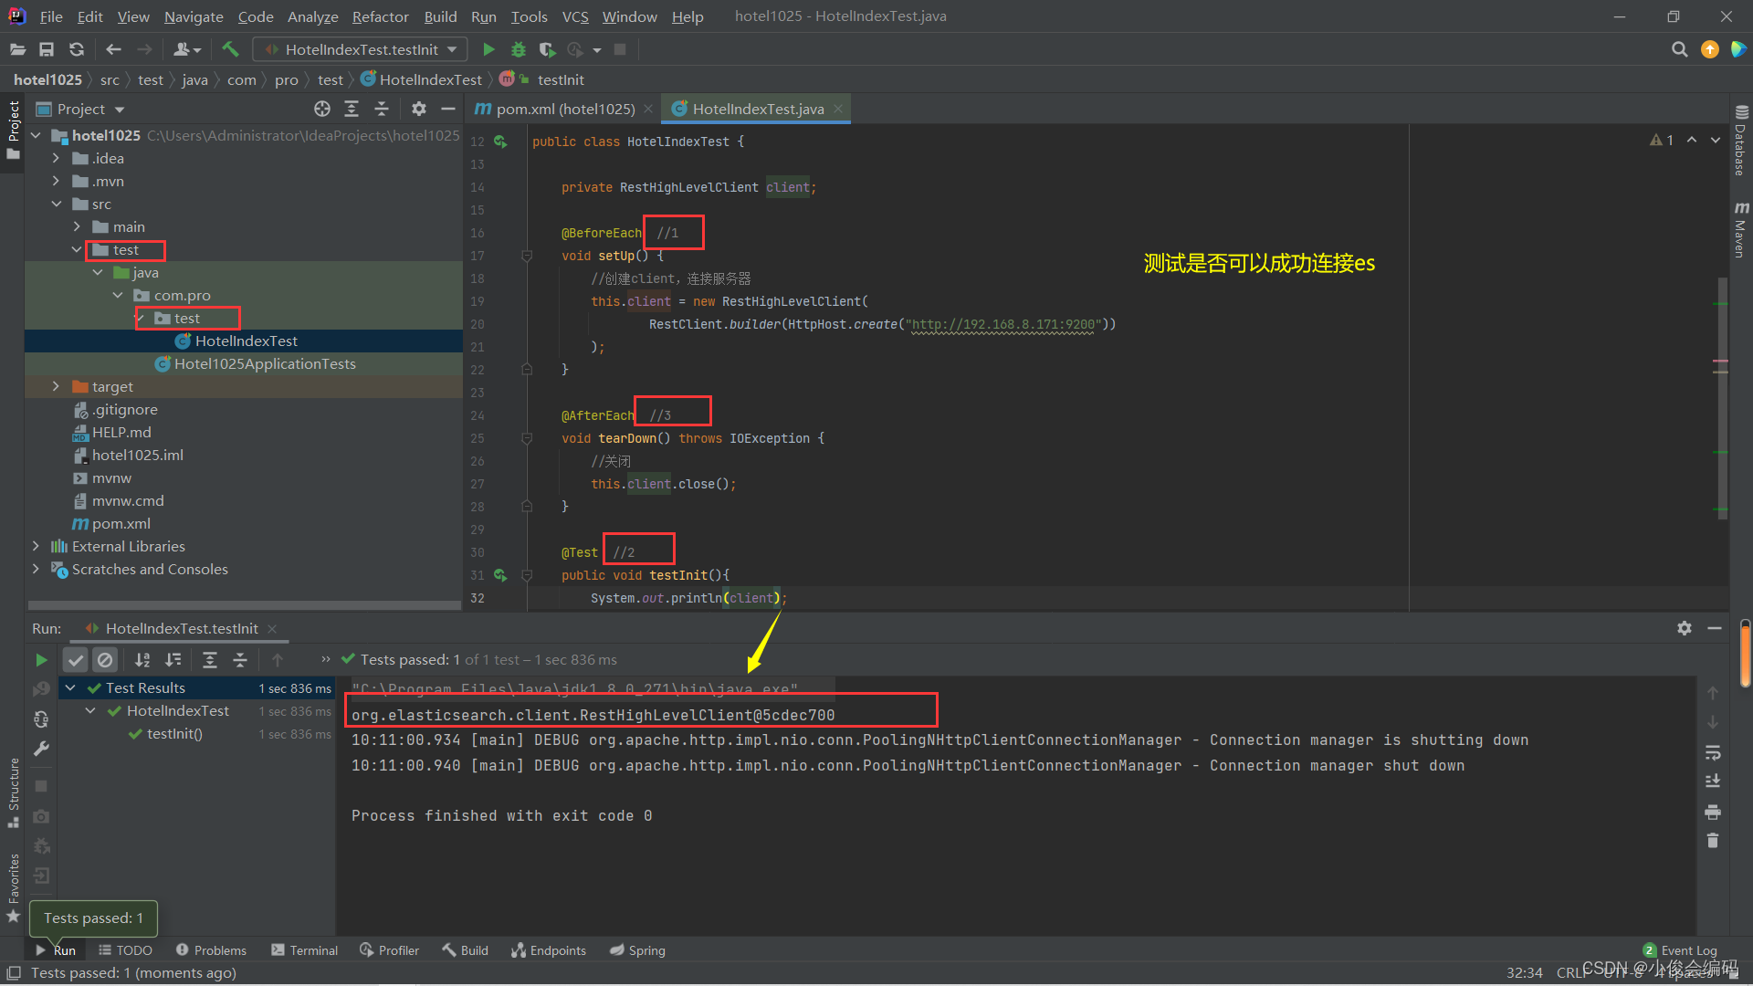1753x986 pixels.
Task: Expand the target folder in Project panel
Action: (55, 386)
